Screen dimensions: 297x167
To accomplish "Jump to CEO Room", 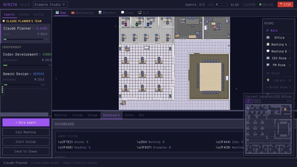I will pos(278,58).
